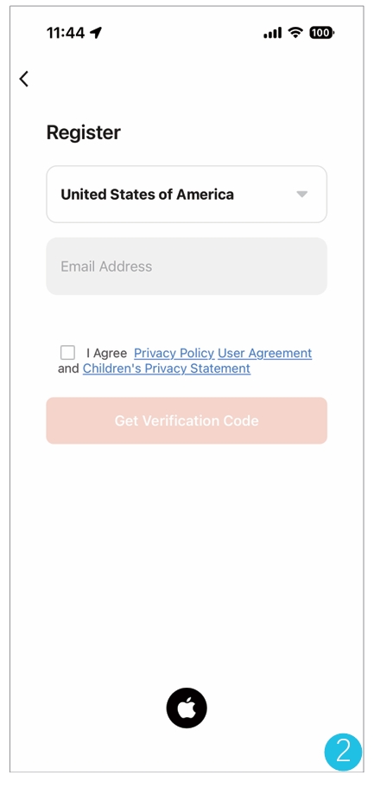Tap the I Agree label text
Viewport: 374px width, 788px height.
click(106, 353)
